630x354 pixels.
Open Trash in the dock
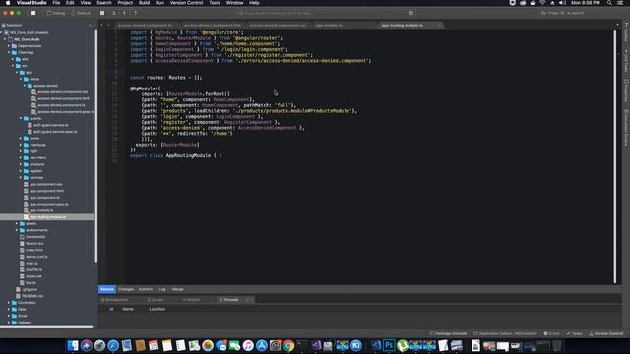tap(557, 345)
